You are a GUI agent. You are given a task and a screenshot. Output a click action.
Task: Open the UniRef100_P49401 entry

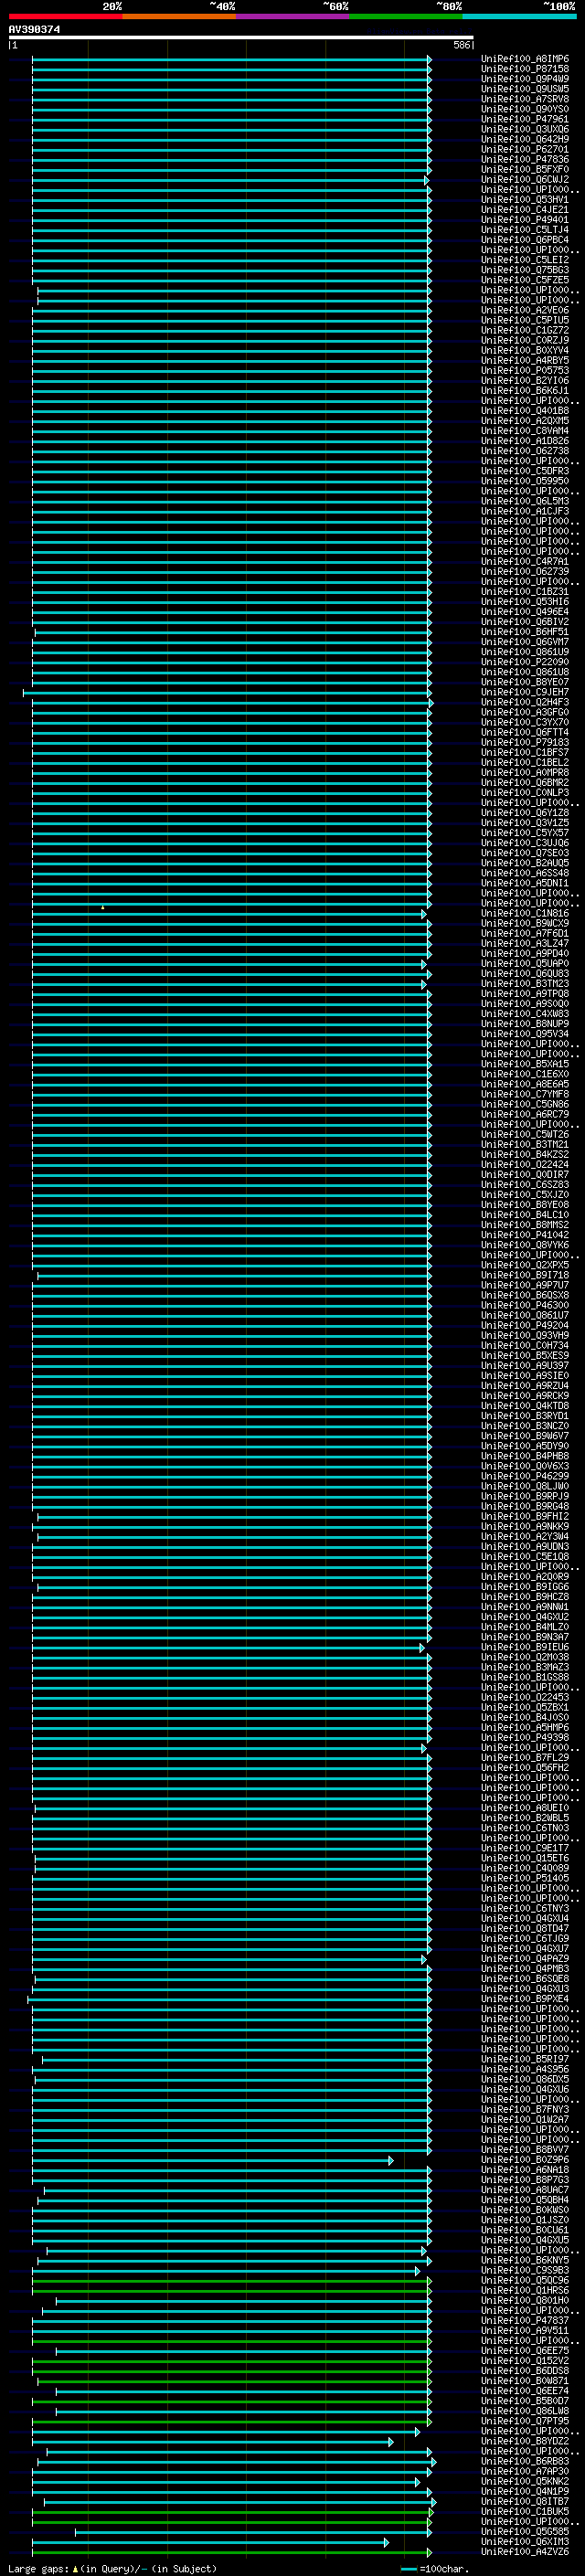[525, 220]
